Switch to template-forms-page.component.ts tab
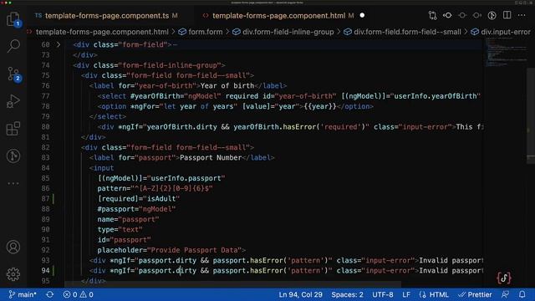The width and height of the screenshot is (535, 301). pos(107,16)
